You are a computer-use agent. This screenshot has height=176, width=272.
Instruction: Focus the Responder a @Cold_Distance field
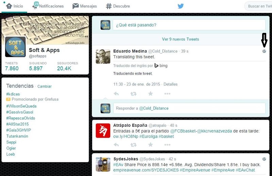[x=189, y=108]
